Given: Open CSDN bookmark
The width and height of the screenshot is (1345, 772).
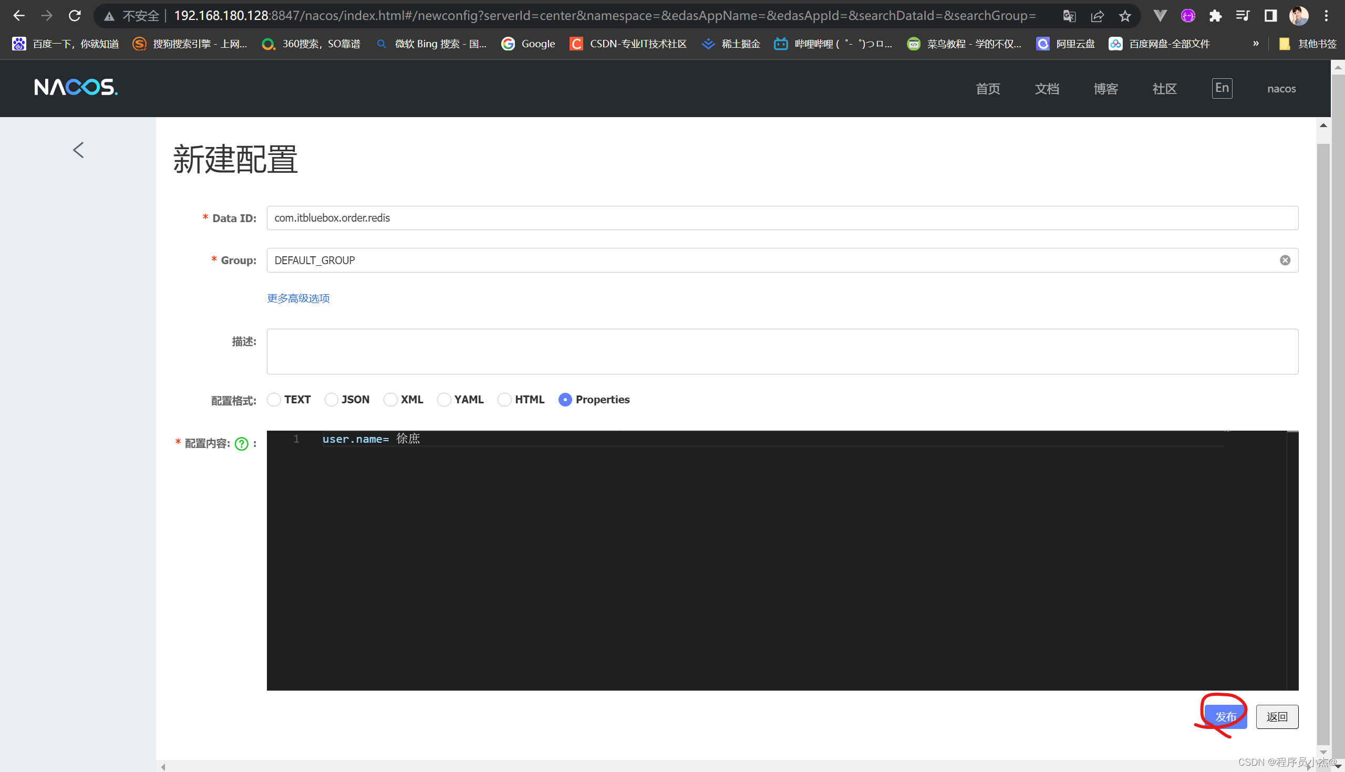Looking at the screenshot, I should 628,44.
